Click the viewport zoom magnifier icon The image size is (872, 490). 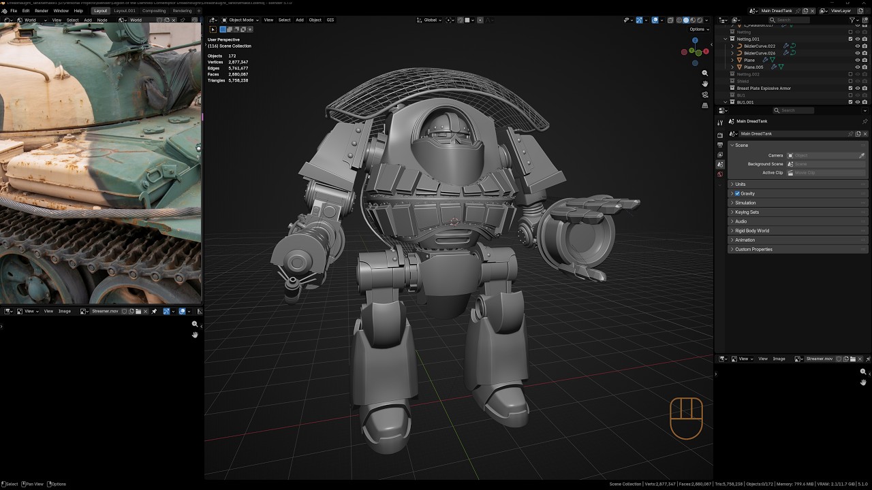705,73
